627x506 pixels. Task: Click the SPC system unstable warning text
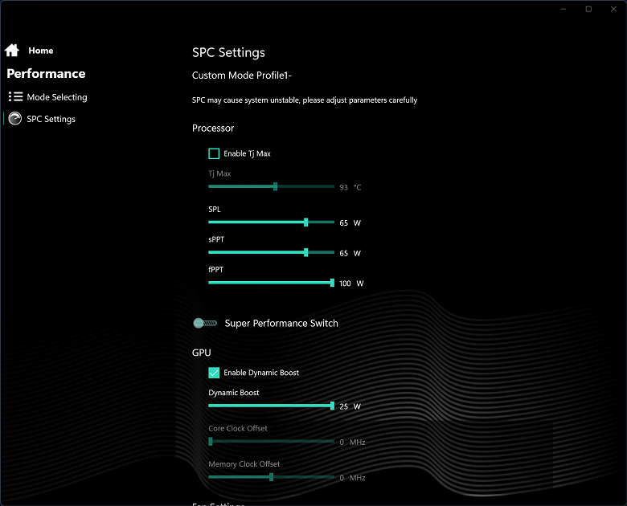(x=305, y=100)
